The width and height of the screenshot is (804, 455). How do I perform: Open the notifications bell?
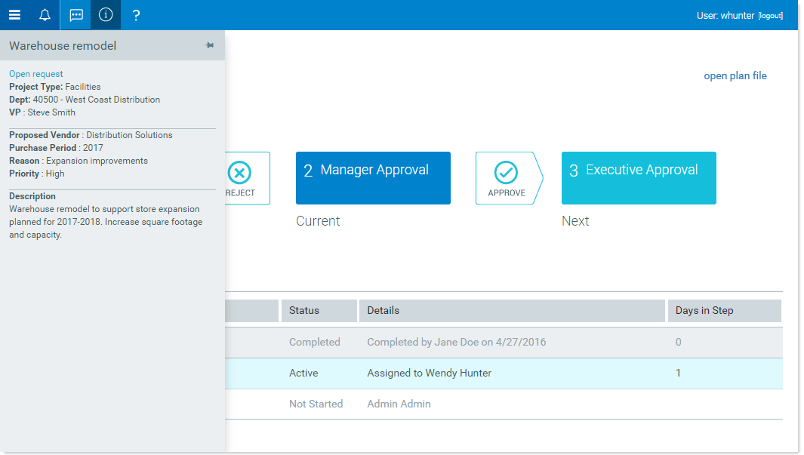pos(45,15)
